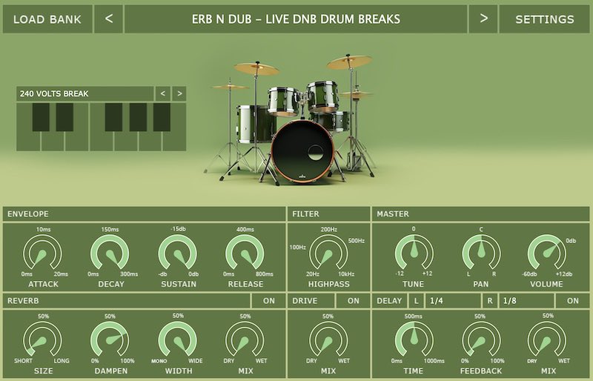Click the DRIVE section label

point(305,301)
